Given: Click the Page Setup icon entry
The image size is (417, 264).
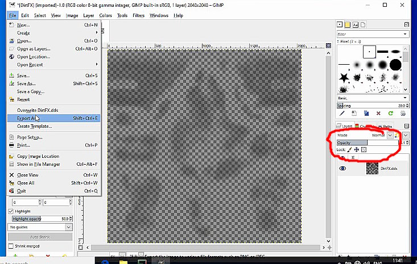Looking at the screenshot, I should coord(11,137).
